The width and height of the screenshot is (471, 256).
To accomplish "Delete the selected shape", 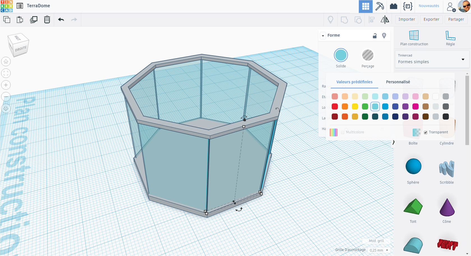I will pyautogui.click(x=47, y=20).
